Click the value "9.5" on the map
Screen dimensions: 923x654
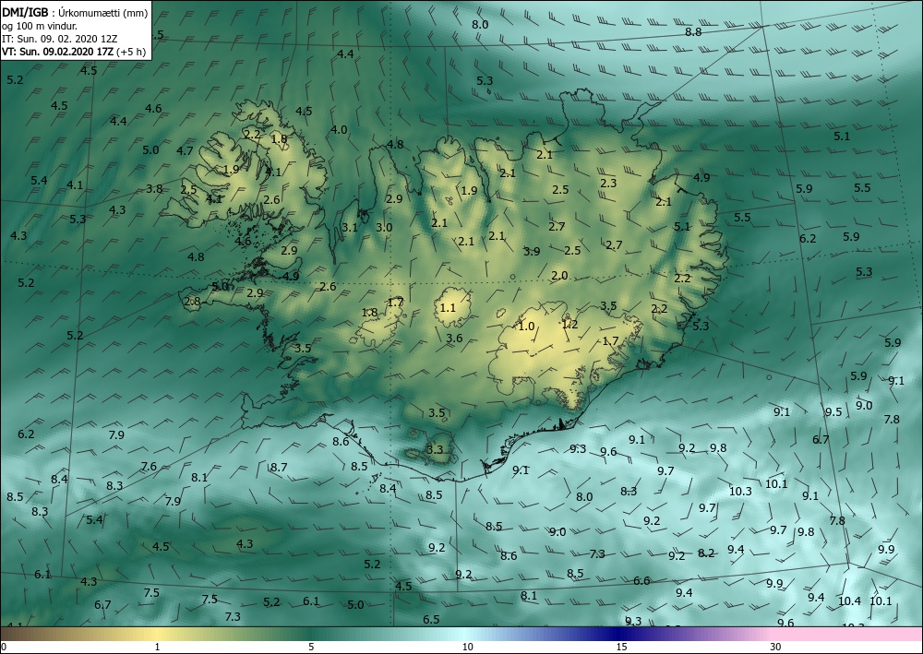click(x=833, y=411)
